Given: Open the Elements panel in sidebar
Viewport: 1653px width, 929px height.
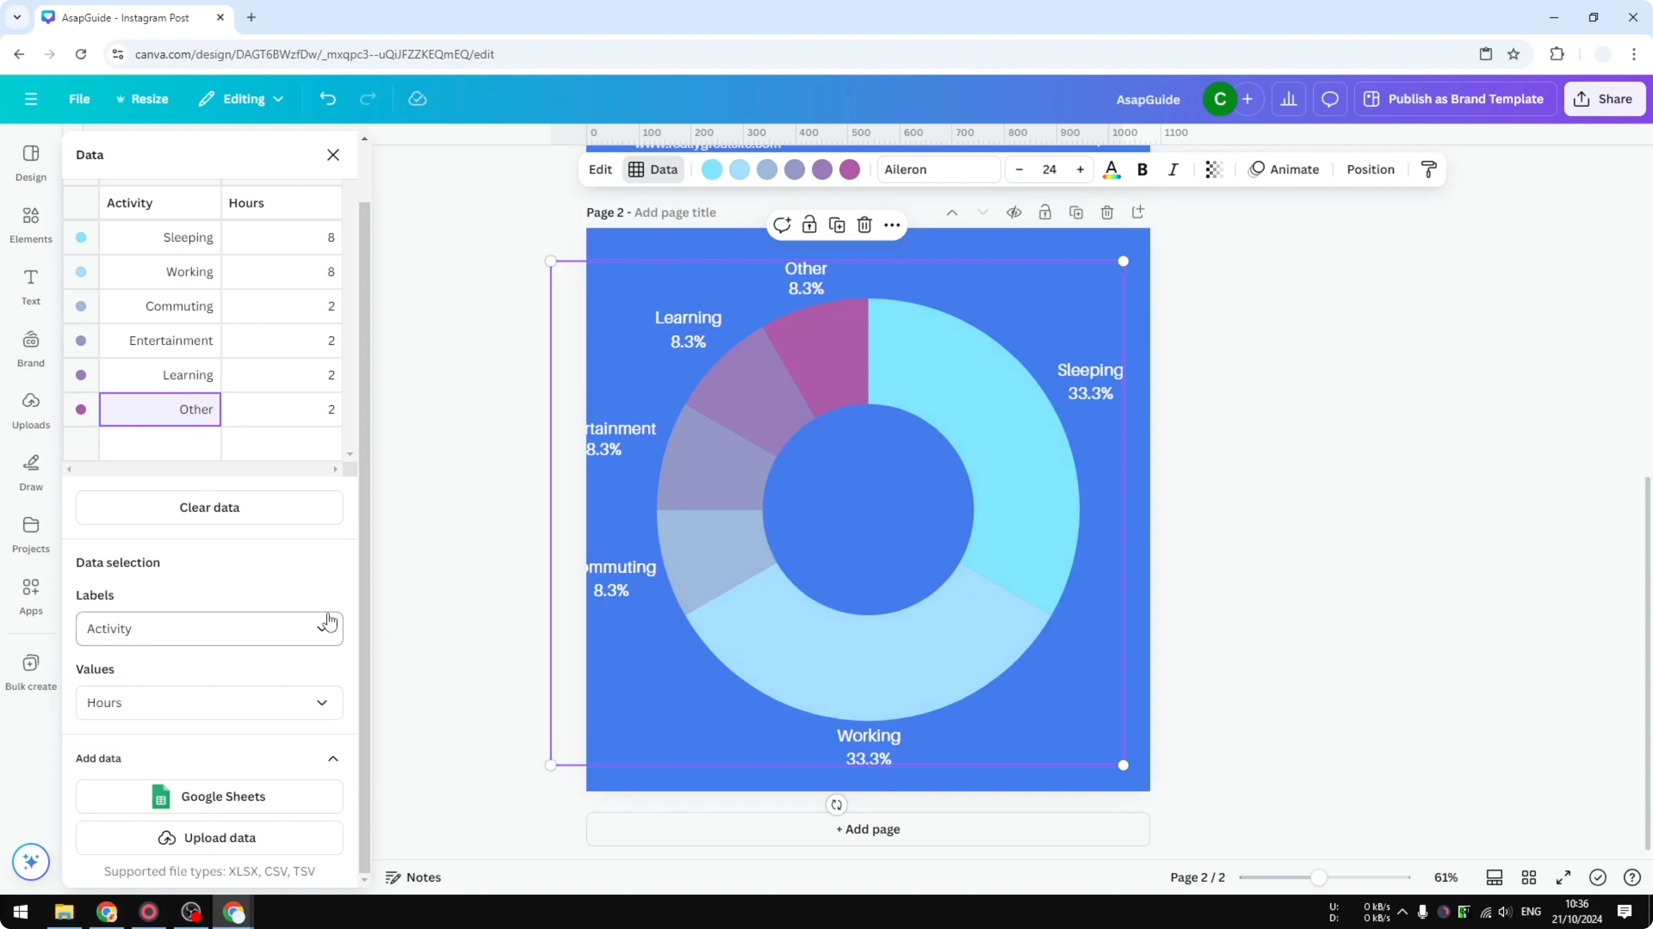Looking at the screenshot, I should click(x=30, y=224).
